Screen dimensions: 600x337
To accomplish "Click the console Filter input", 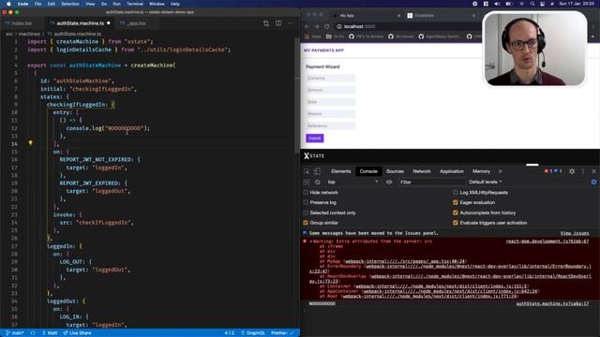I will point(431,183).
